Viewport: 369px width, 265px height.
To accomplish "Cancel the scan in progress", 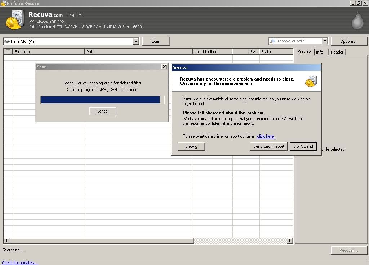I will click(103, 111).
